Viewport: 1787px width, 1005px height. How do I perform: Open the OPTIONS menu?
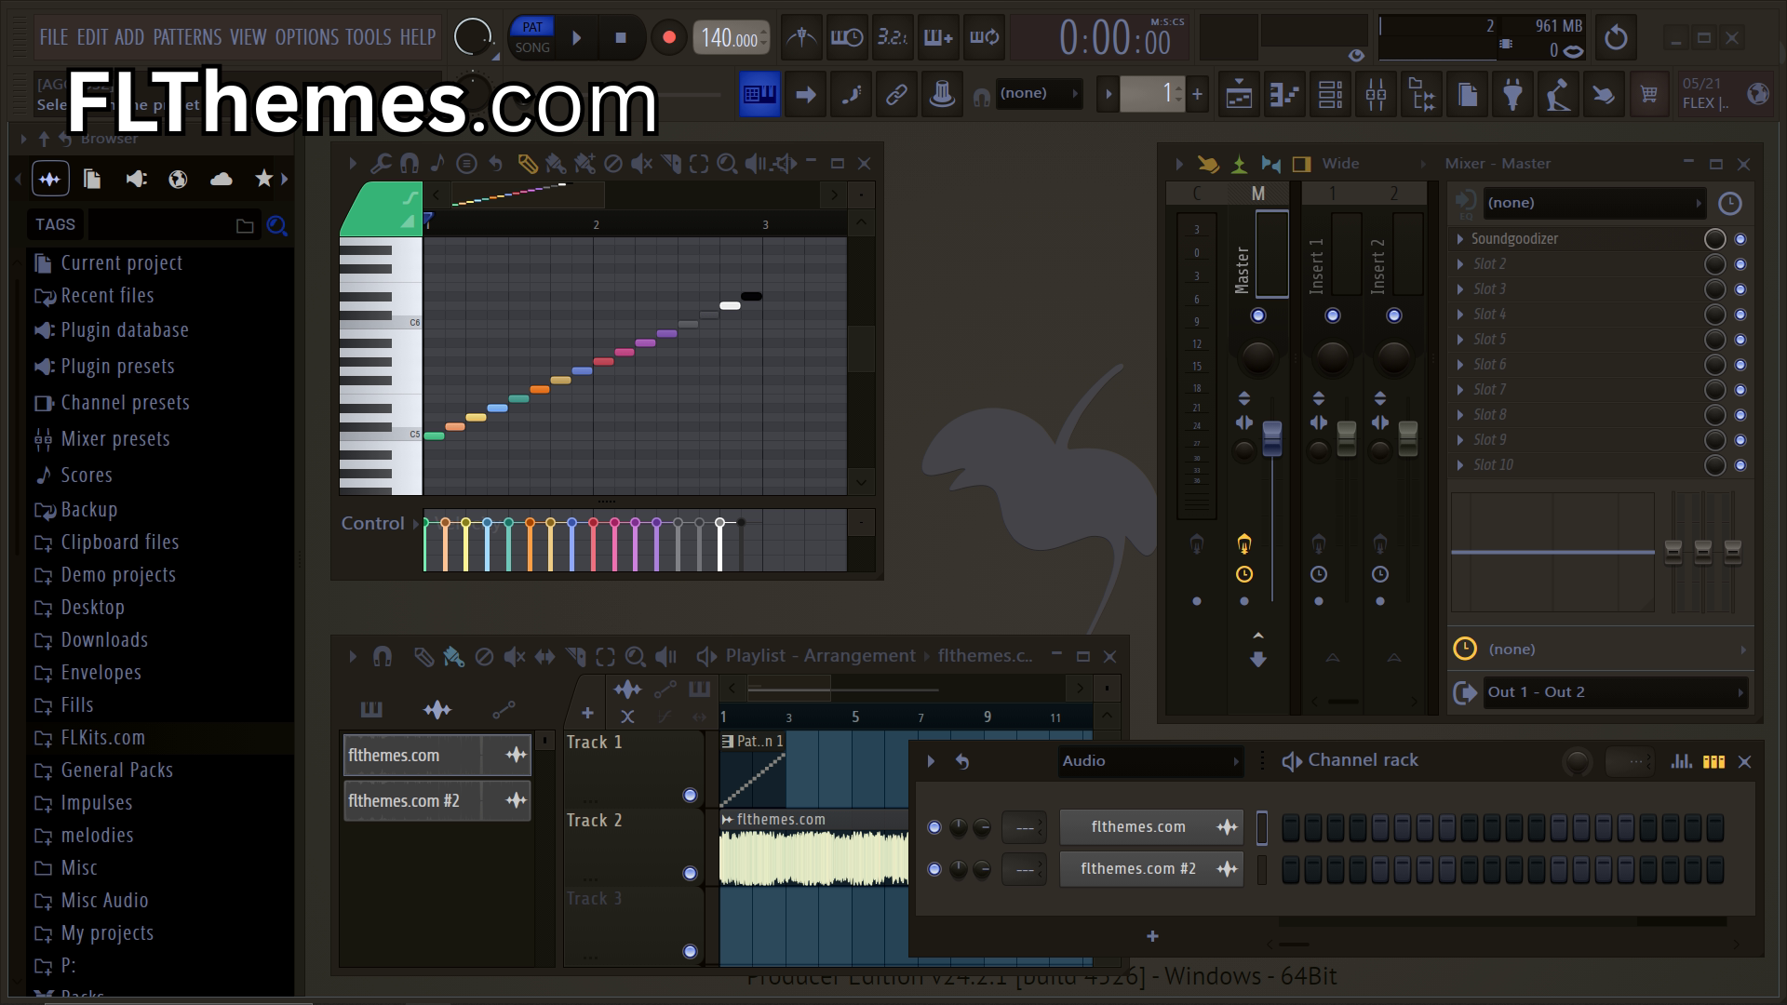[307, 37]
